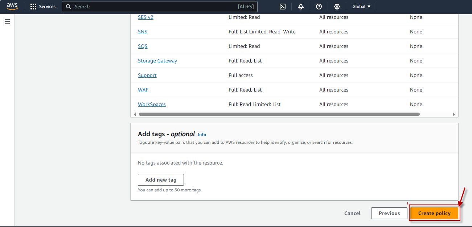Click the AWS logo home icon
472x227 pixels.
pos(12,7)
